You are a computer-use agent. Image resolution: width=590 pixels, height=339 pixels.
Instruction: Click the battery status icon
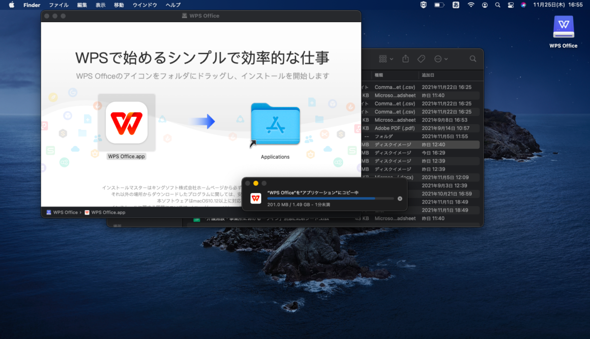(439, 5)
